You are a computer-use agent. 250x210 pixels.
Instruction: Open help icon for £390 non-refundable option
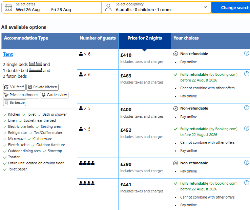[247, 162]
